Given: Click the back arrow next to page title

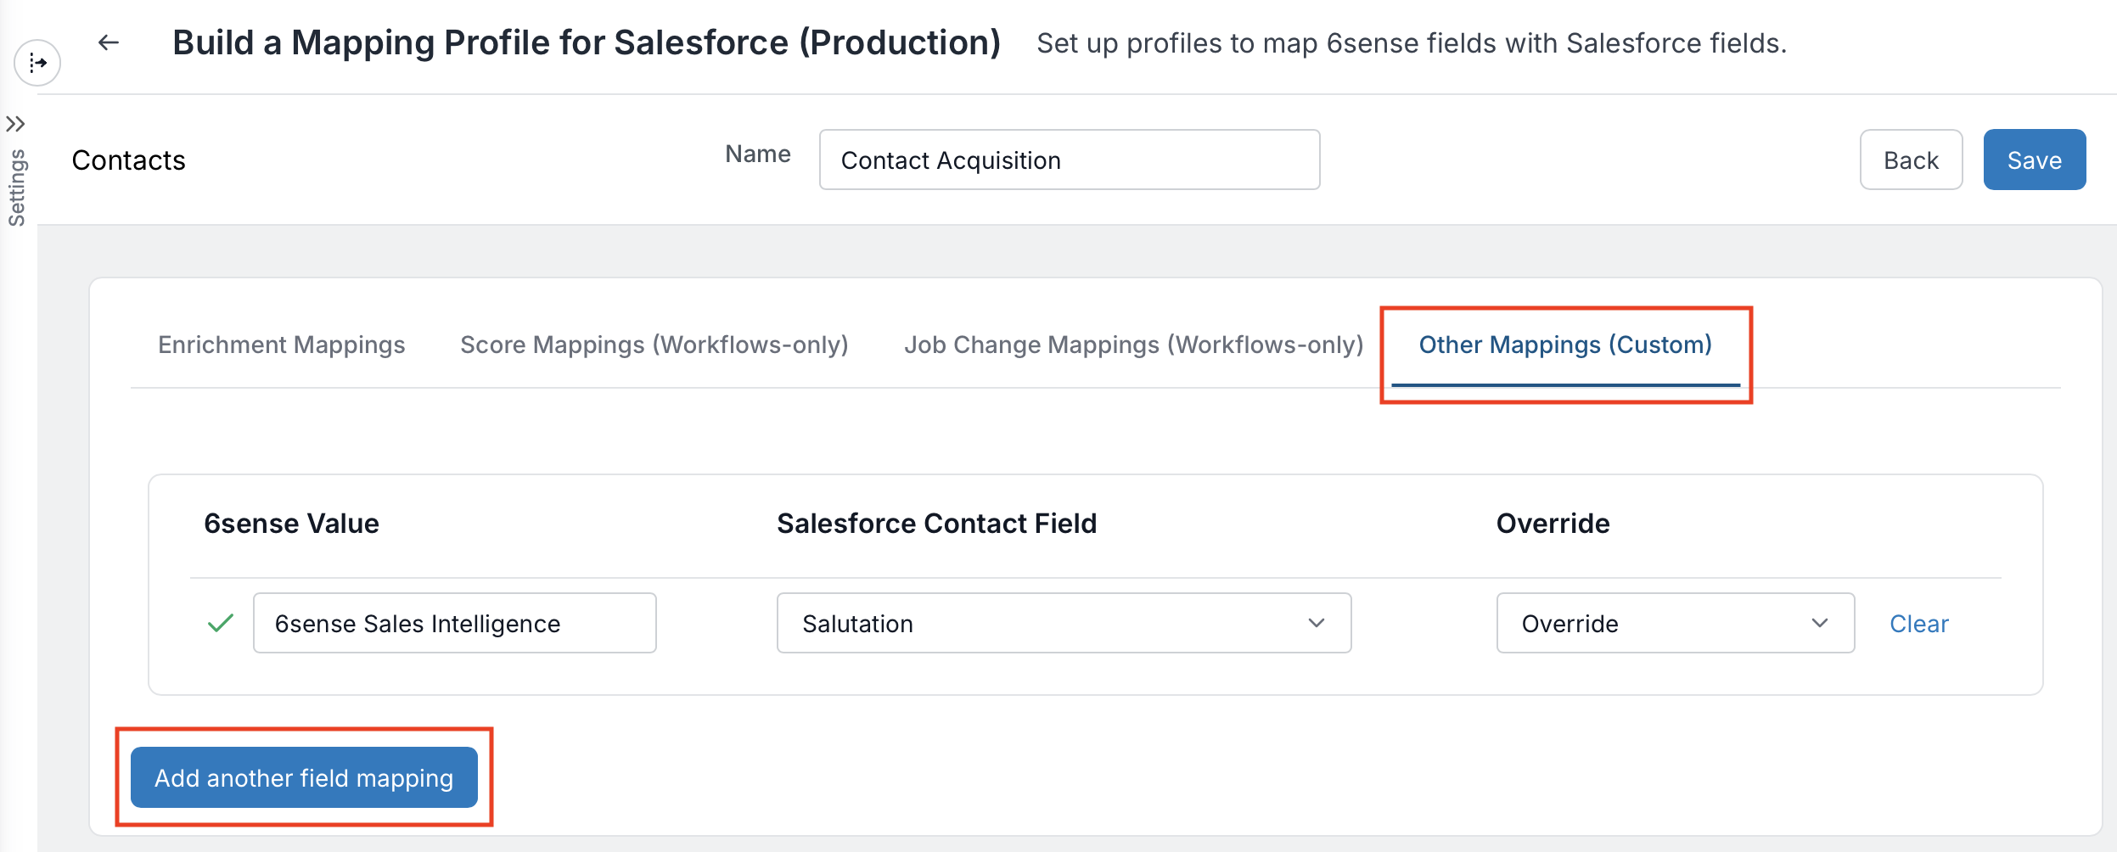Looking at the screenshot, I should [108, 42].
